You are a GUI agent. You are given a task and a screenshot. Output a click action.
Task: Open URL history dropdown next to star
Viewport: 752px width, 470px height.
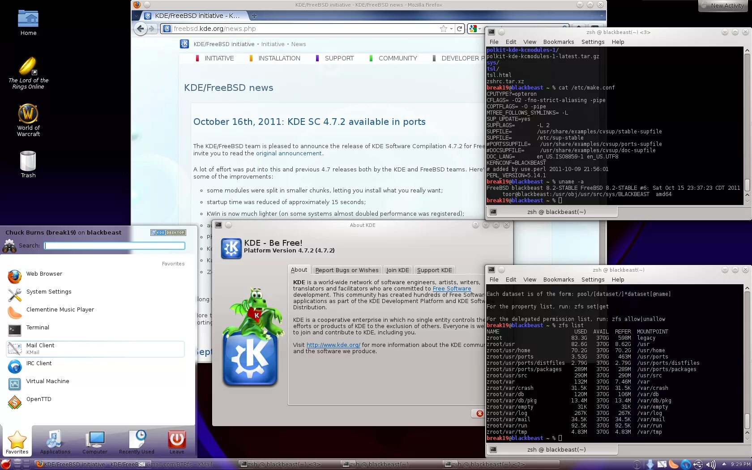pyautogui.click(x=451, y=29)
